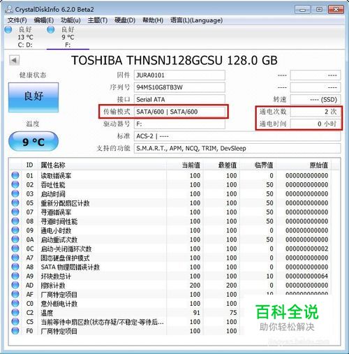Viewport: 349px width, 354px height.
Task: Open the 功能(u) menu
Action: pos(70,20)
